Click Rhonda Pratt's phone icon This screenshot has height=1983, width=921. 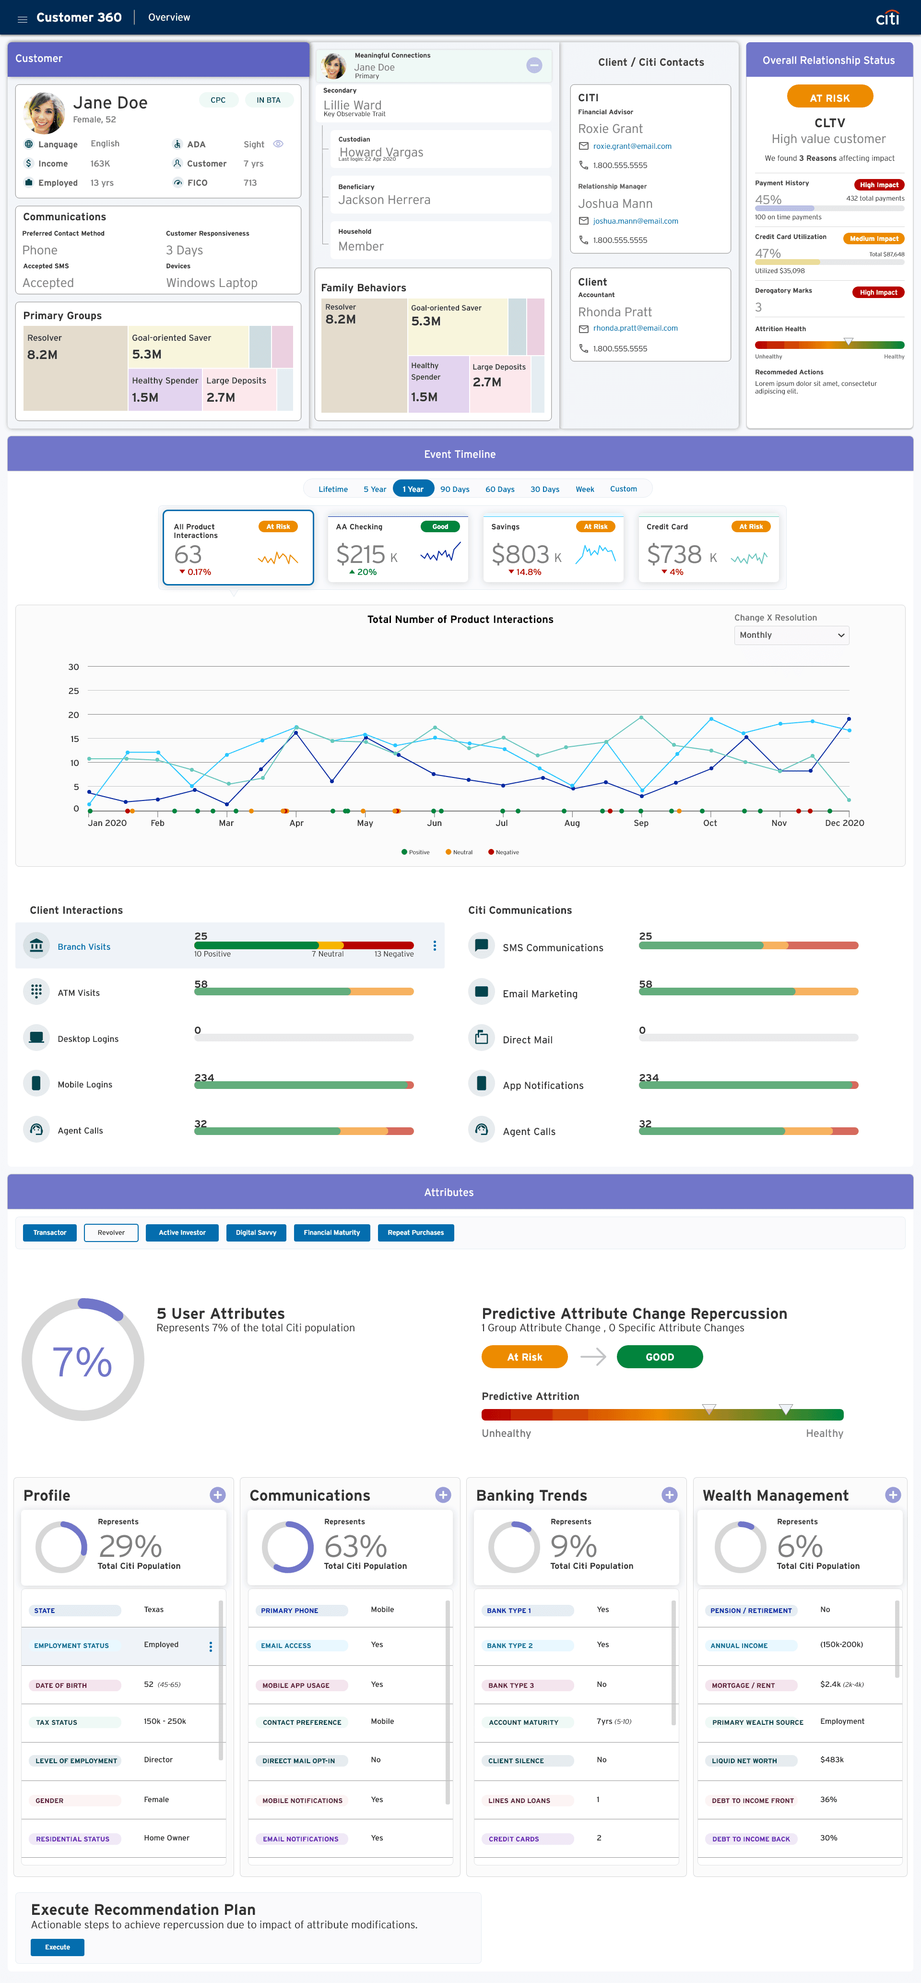click(x=583, y=348)
